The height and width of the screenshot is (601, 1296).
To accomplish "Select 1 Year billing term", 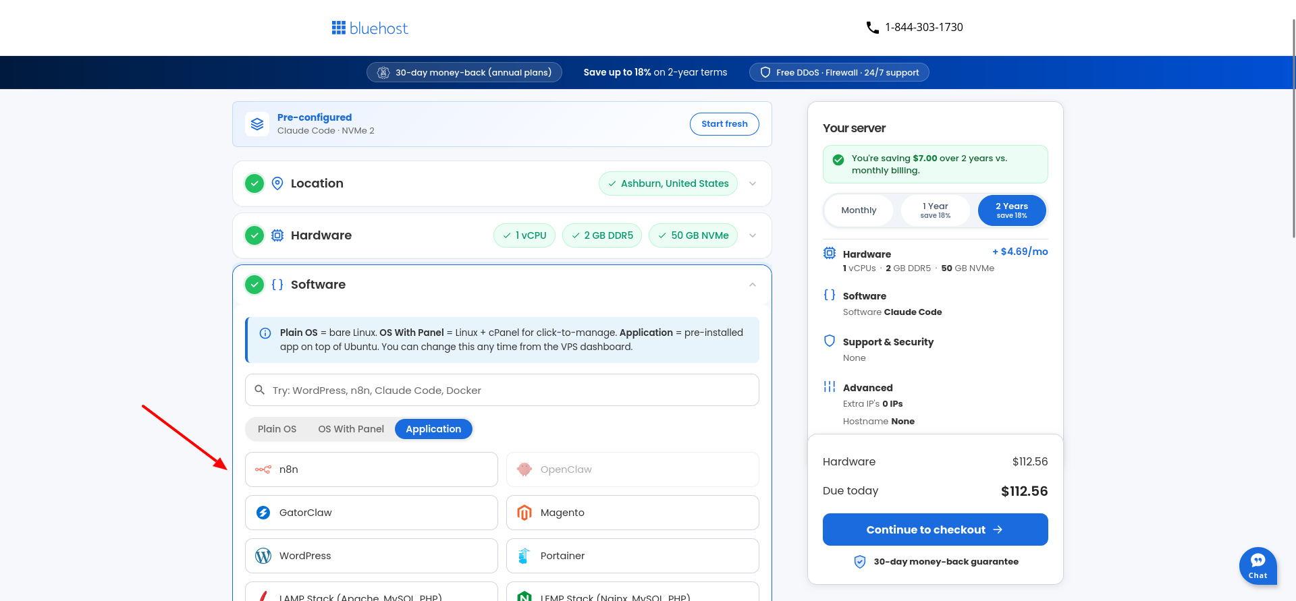I will (x=935, y=210).
